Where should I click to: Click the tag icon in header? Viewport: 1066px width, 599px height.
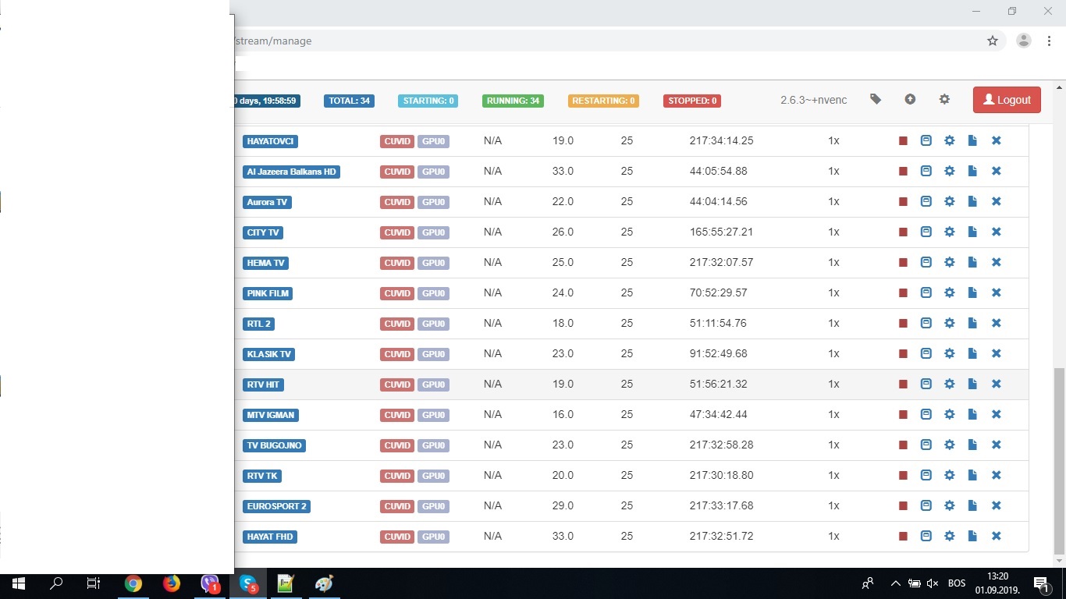click(x=876, y=99)
